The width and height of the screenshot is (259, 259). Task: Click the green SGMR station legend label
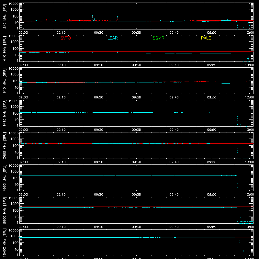click(x=158, y=38)
